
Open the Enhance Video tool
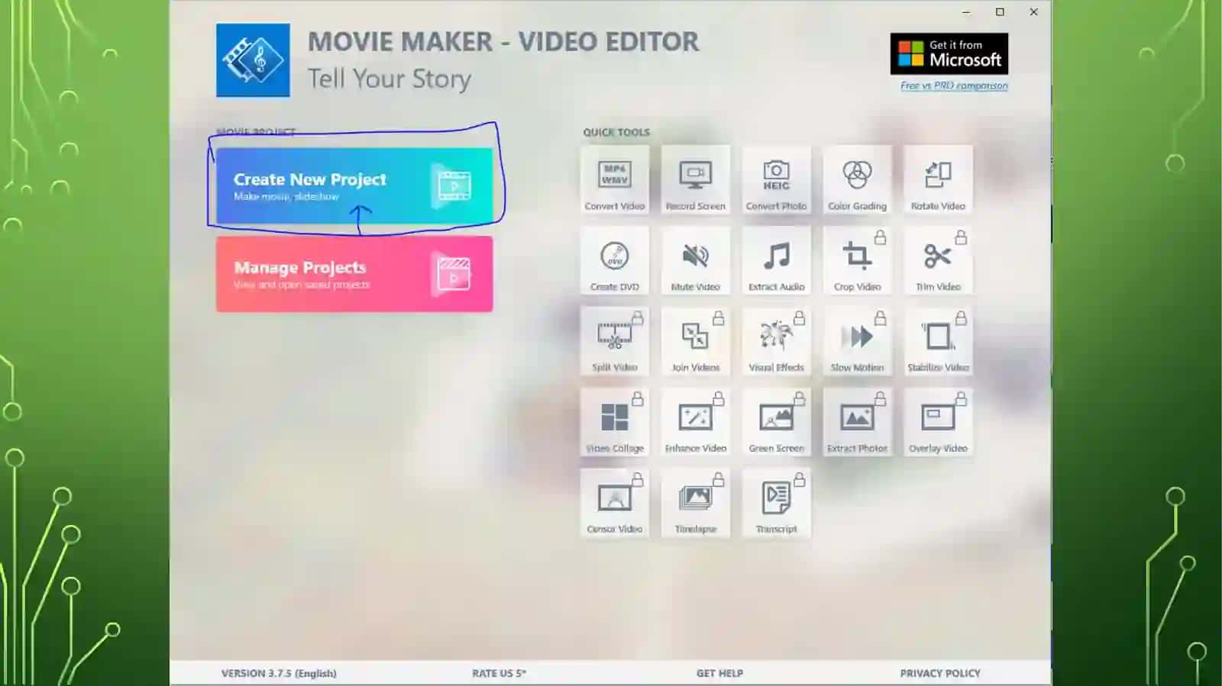(696, 422)
